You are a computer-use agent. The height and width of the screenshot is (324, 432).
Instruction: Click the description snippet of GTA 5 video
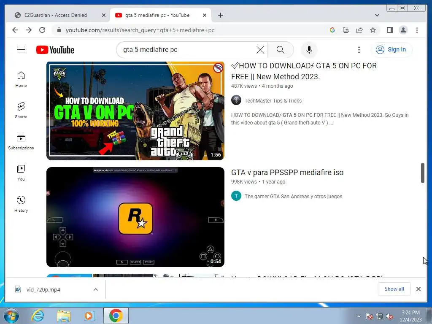(x=320, y=119)
